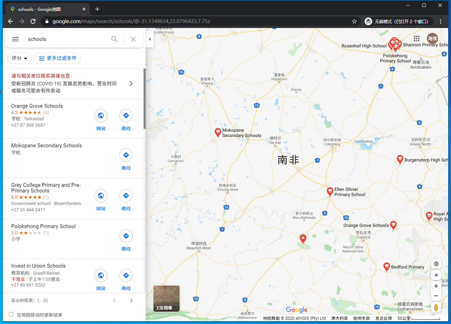Open 更多过滤条件 filters button
The width and height of the screenshot is (451, 324).
[57, 58]
